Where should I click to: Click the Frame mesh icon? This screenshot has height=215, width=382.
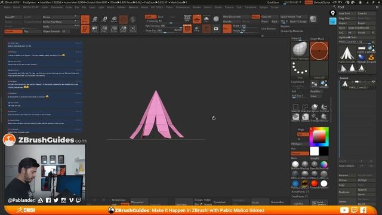[133, 29]
